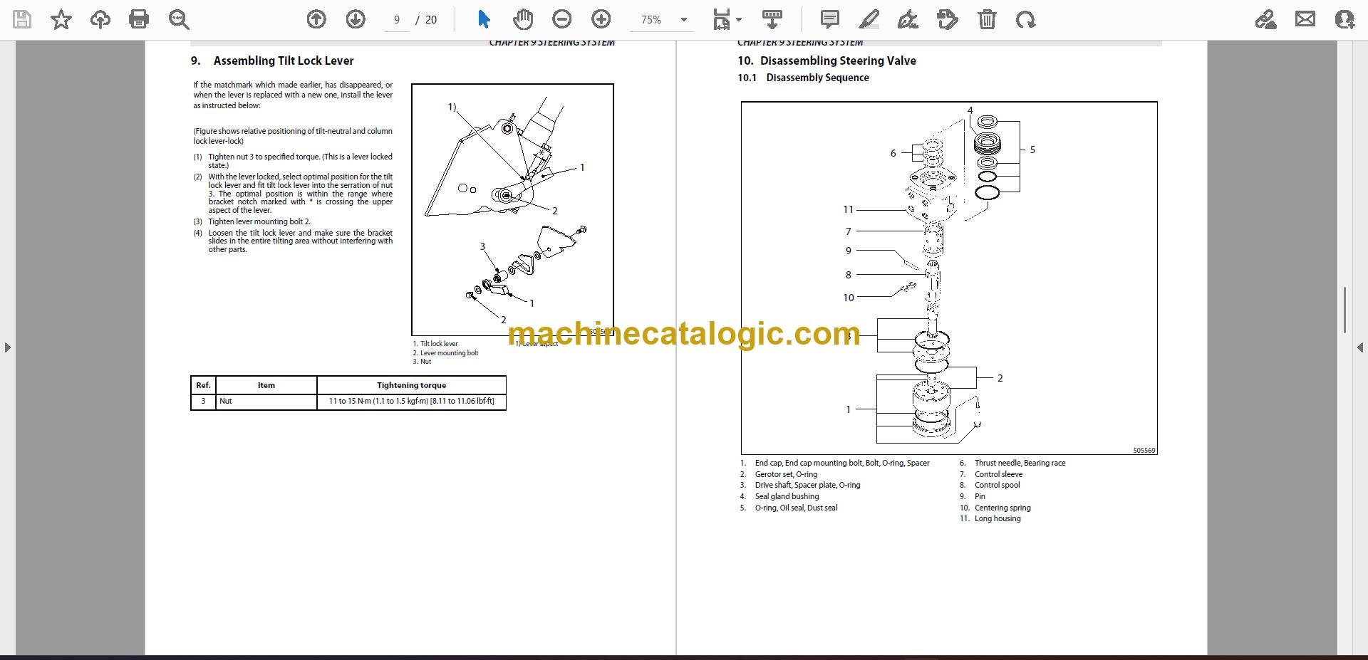Add bookmark with the star icon
Viewport: 1368px width, 660px height.
coord(61,19)
